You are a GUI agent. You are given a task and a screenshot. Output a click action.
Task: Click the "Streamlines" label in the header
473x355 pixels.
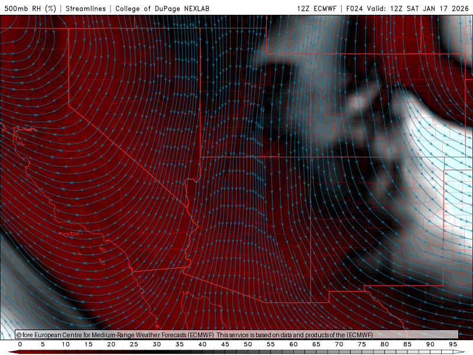click(x=86, y=8)
